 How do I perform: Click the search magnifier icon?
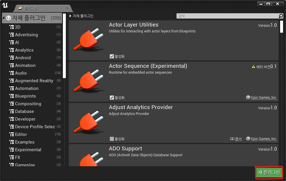click(x=281, y=16)
